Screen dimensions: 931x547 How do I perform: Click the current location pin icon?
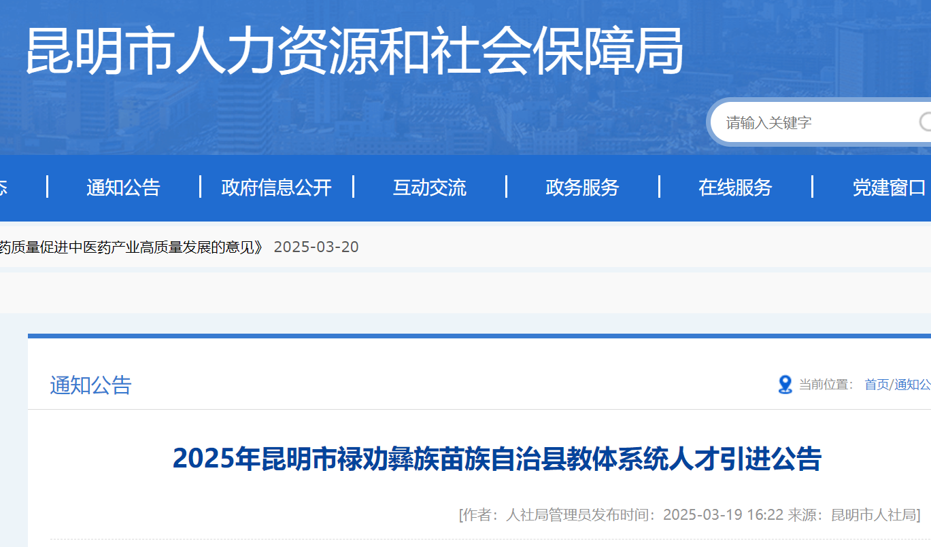click(785, 385)
